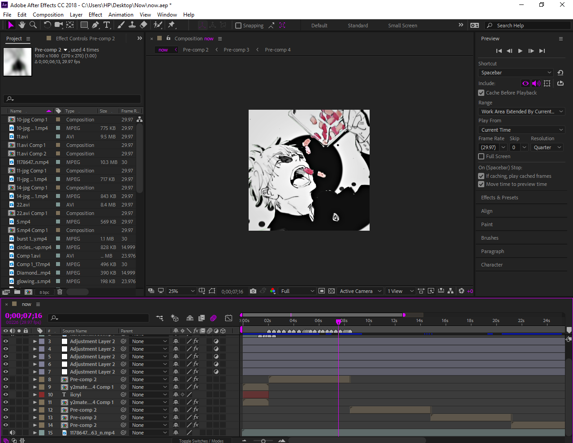Viewport: 573px width, 443px height.
Task: Hide the iicryi text layer's visibility
Action: click(6, 395)
